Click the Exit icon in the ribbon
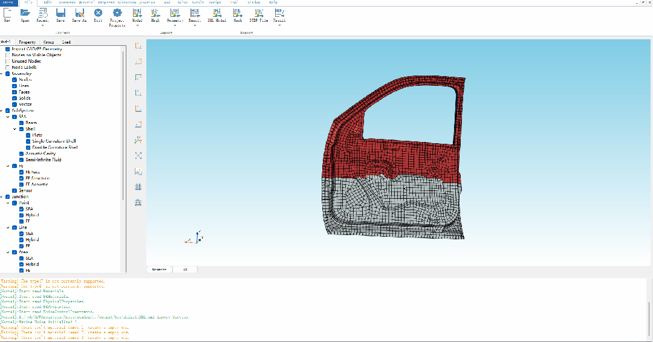 click(x=98, y=13)
